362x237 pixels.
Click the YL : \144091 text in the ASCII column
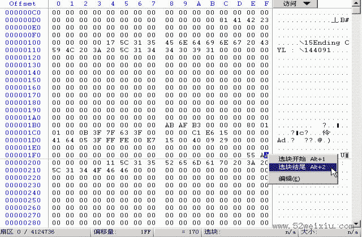click(x=304, y=50)
